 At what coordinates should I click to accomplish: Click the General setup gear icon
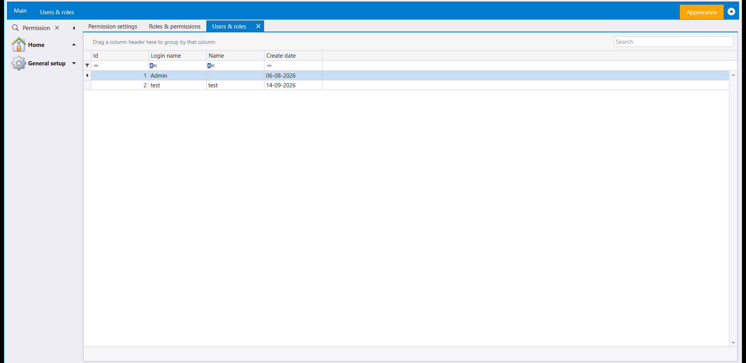tap(18, 63)
